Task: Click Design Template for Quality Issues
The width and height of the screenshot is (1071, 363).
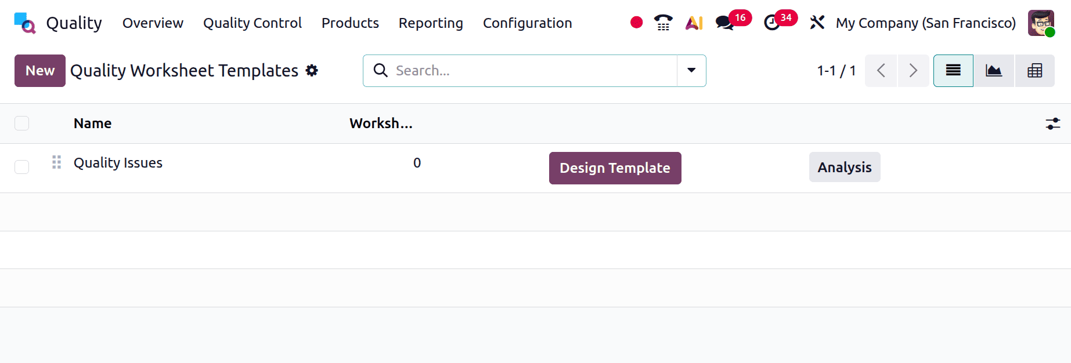Action: (x=615, y=168)
